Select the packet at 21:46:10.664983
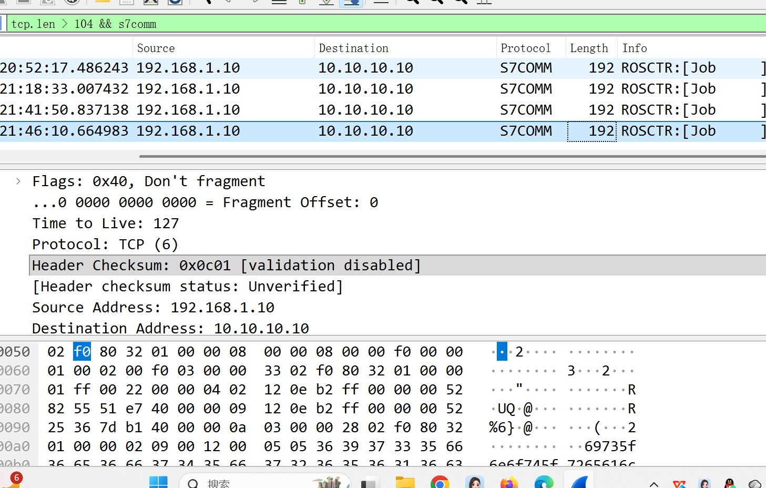Image resolution: width=766 pixels, height=488 pixels. (383, 131)
